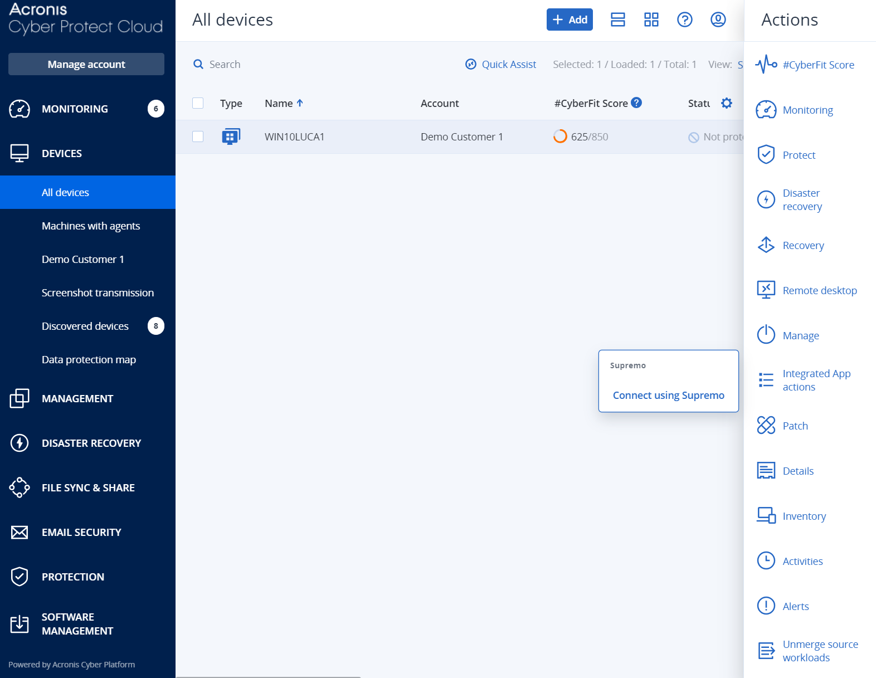Viewport: 876px width, 678px height.
Task: Click the Add button
Action: [570, 19]
